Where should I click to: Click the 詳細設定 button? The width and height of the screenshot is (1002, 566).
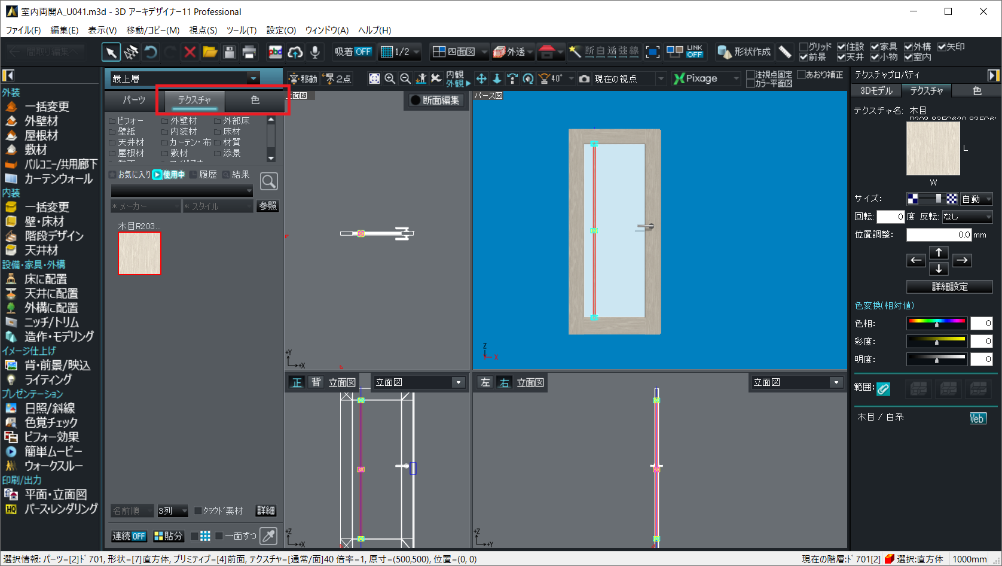949,287
